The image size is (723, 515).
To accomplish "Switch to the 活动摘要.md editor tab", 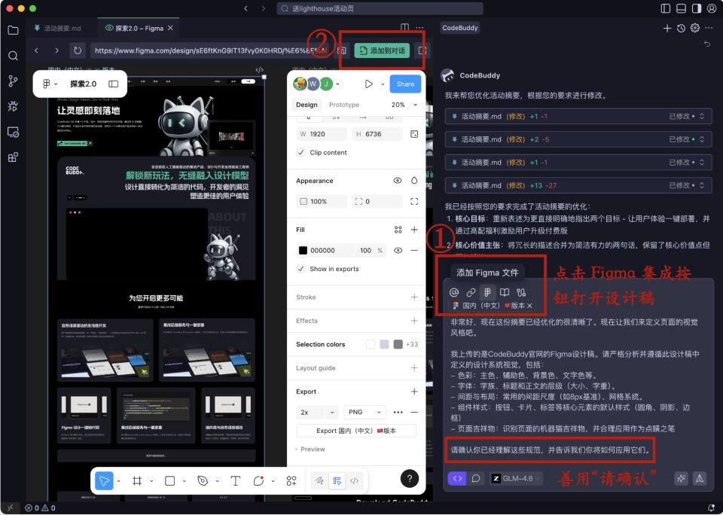I will 64,27.
